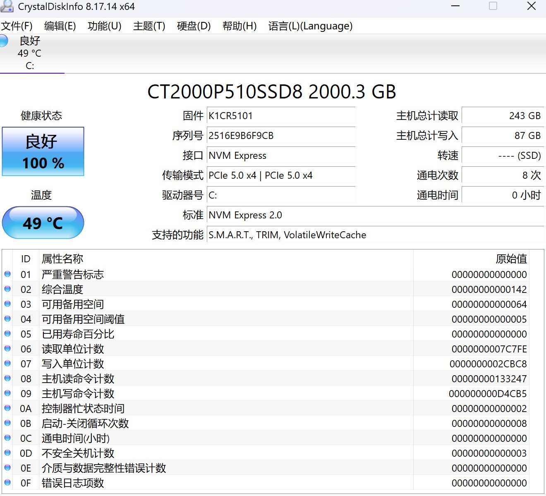Viewport: 546px width, 496px height.
Task: Click the blue status dot beside 通电时间(小时)
Action: [7, 438]
